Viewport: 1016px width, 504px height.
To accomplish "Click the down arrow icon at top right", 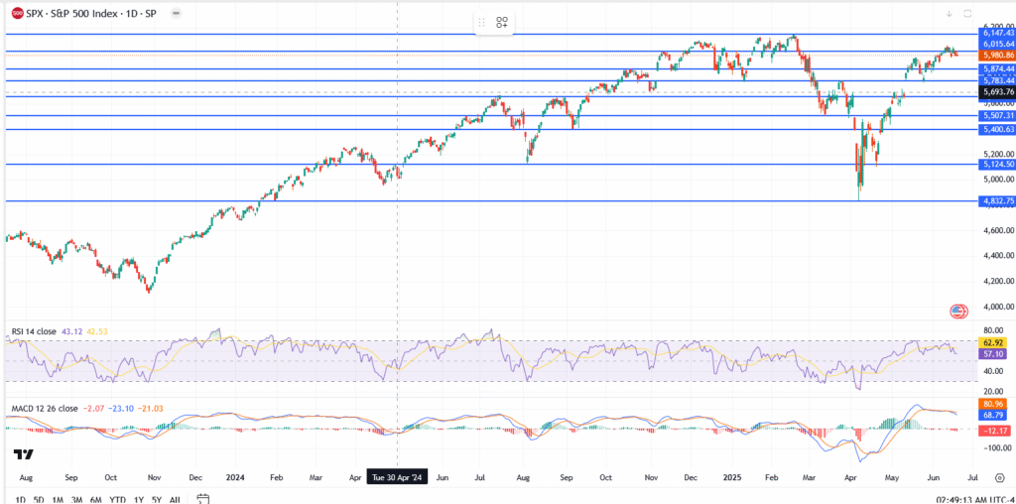I will tap(949, 13).
